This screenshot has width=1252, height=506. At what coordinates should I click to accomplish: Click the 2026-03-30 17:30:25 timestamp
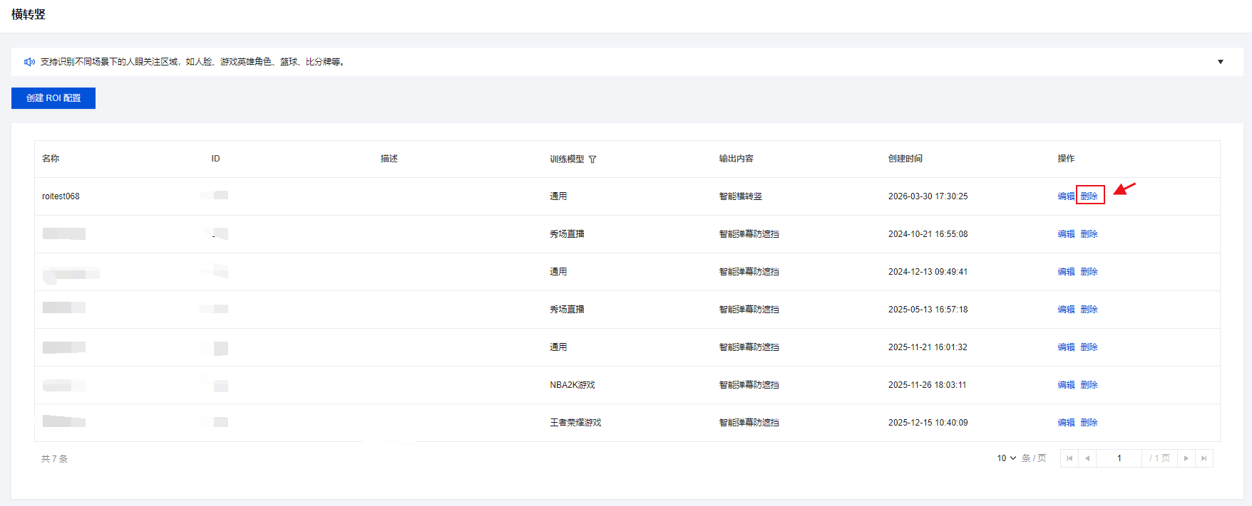point(928,196)
